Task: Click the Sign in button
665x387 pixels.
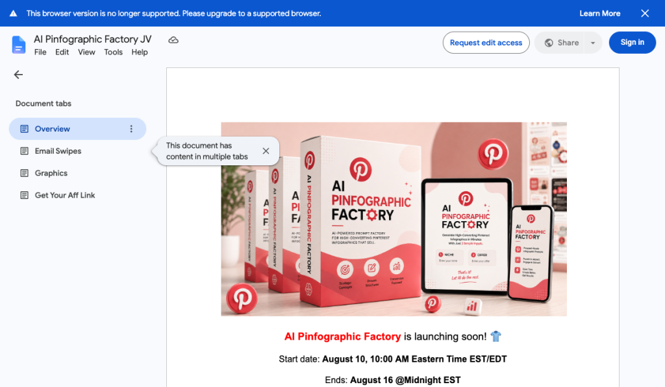Action: click(x=633, y=42)
